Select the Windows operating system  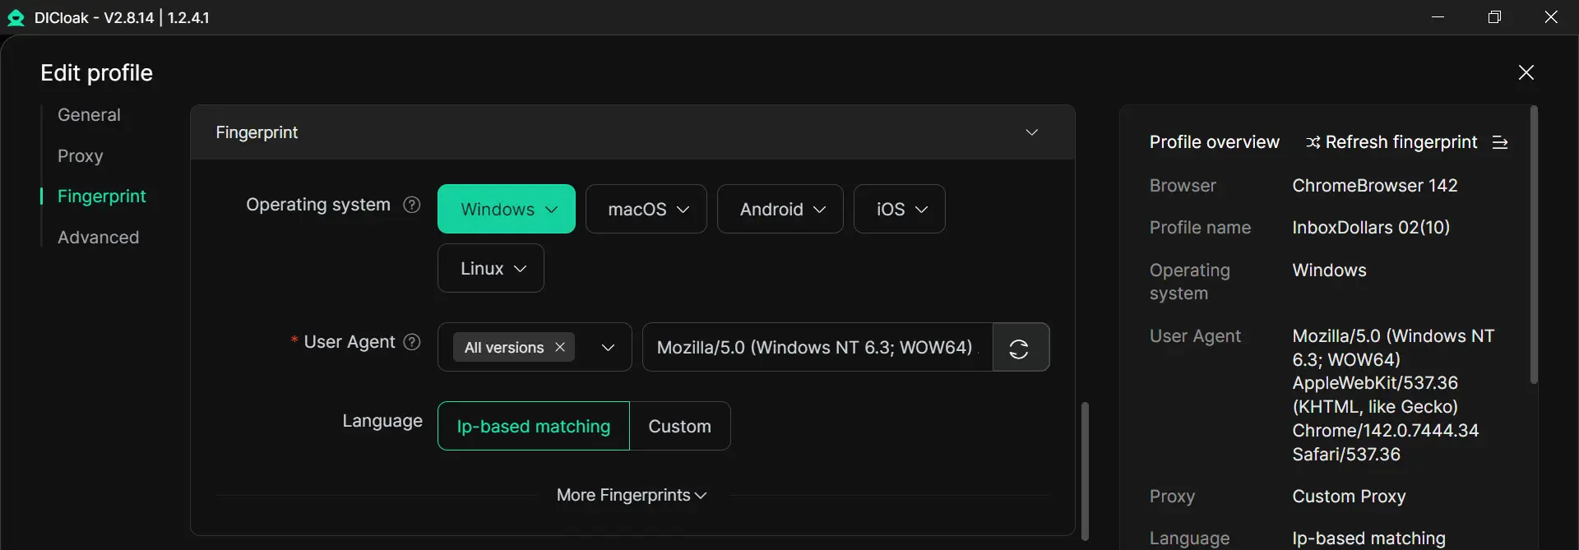pos(498,209)
